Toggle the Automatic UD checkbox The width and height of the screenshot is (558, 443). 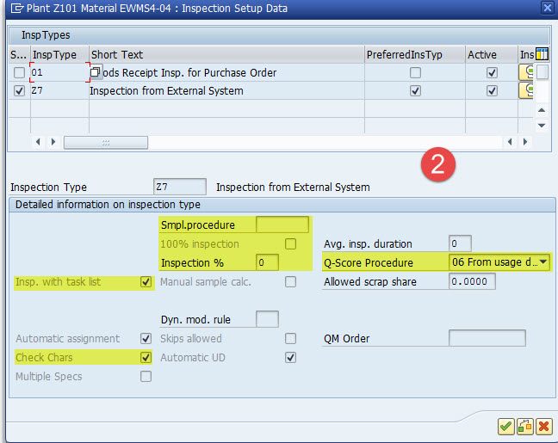(290, 357)
